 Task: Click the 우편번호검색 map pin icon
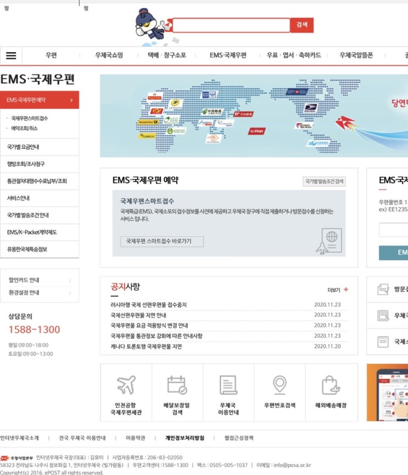point(280,385)
